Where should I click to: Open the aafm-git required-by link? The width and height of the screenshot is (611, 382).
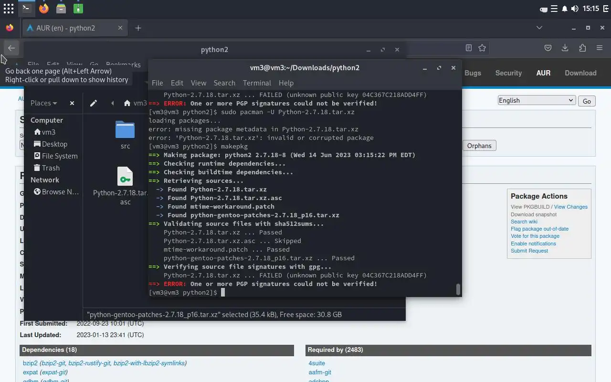point(320,372)
